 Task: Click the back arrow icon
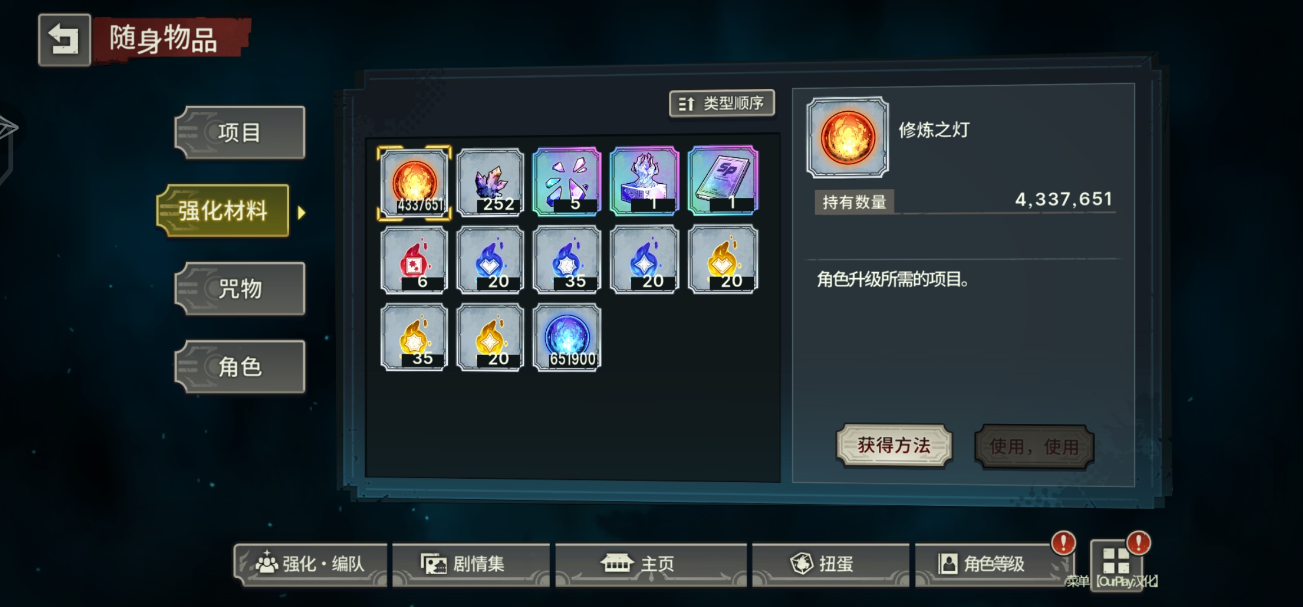(x=64, y=40)
